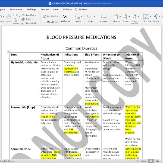Viewport: 163px width, 163px height.
Task: Switch to Web Layout view button
Action: tap(157, 161)
